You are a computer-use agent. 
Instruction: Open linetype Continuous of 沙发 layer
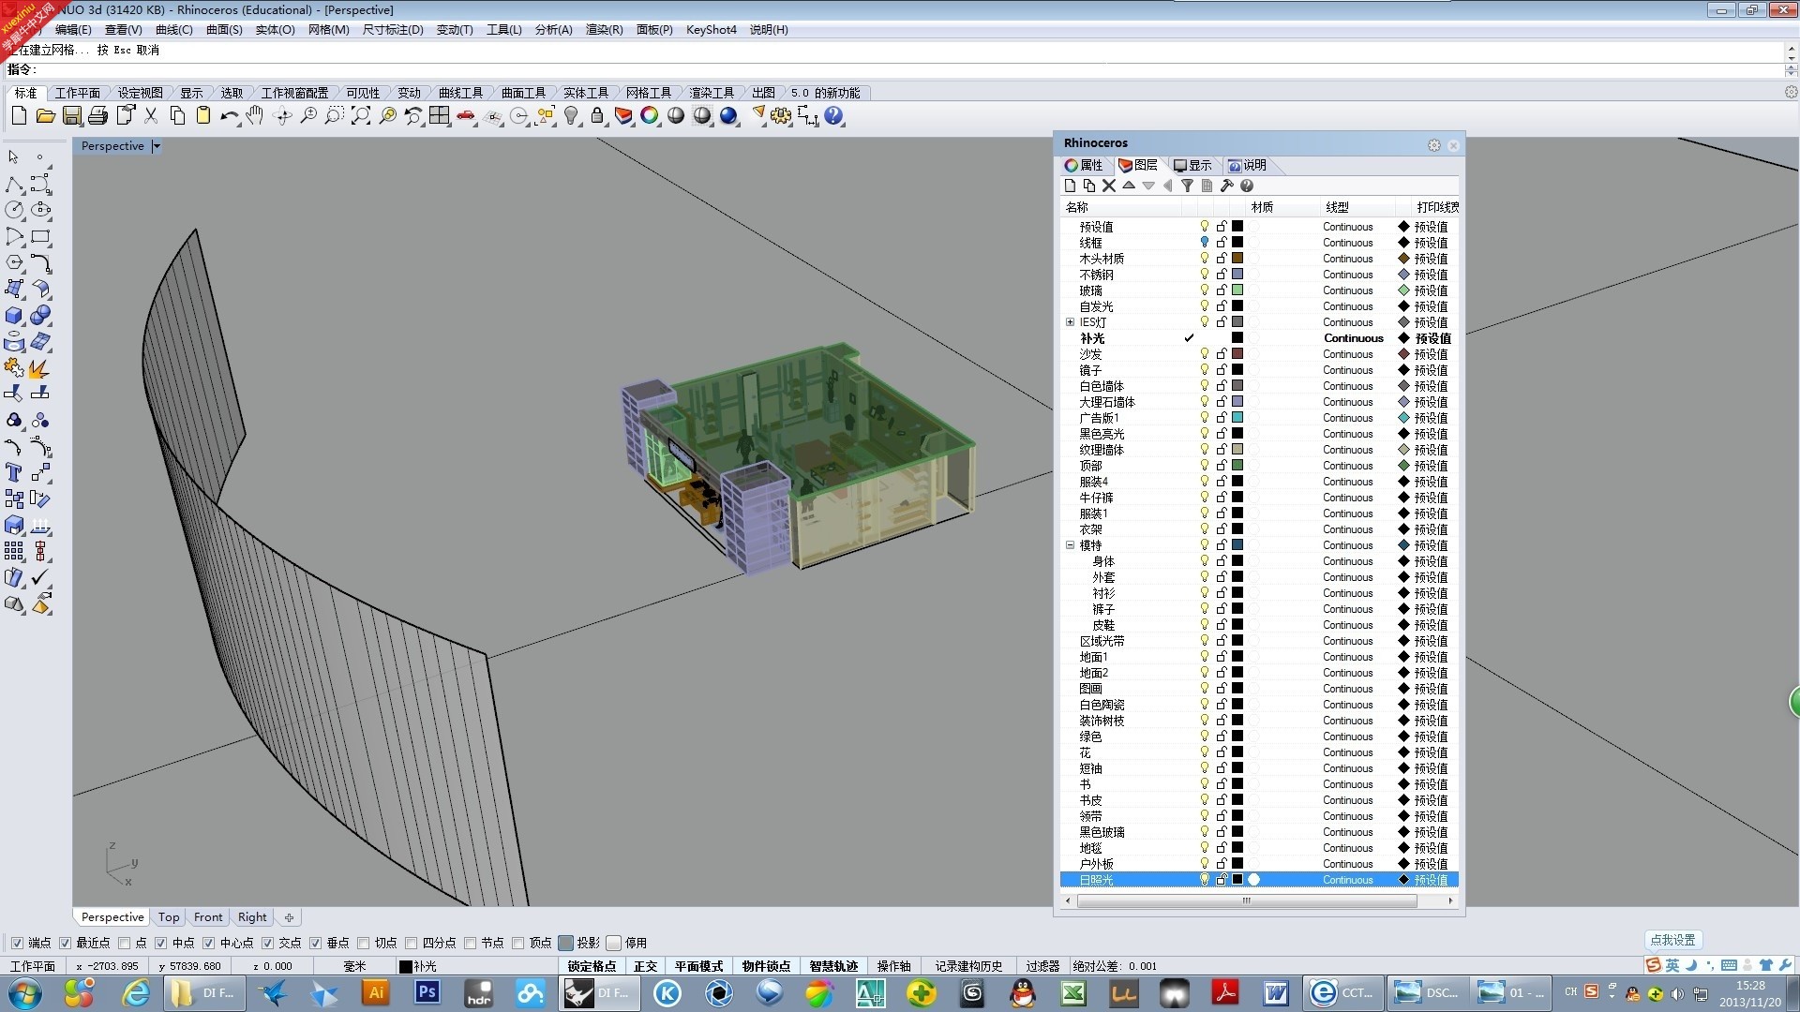click(x=1347, y=353)
